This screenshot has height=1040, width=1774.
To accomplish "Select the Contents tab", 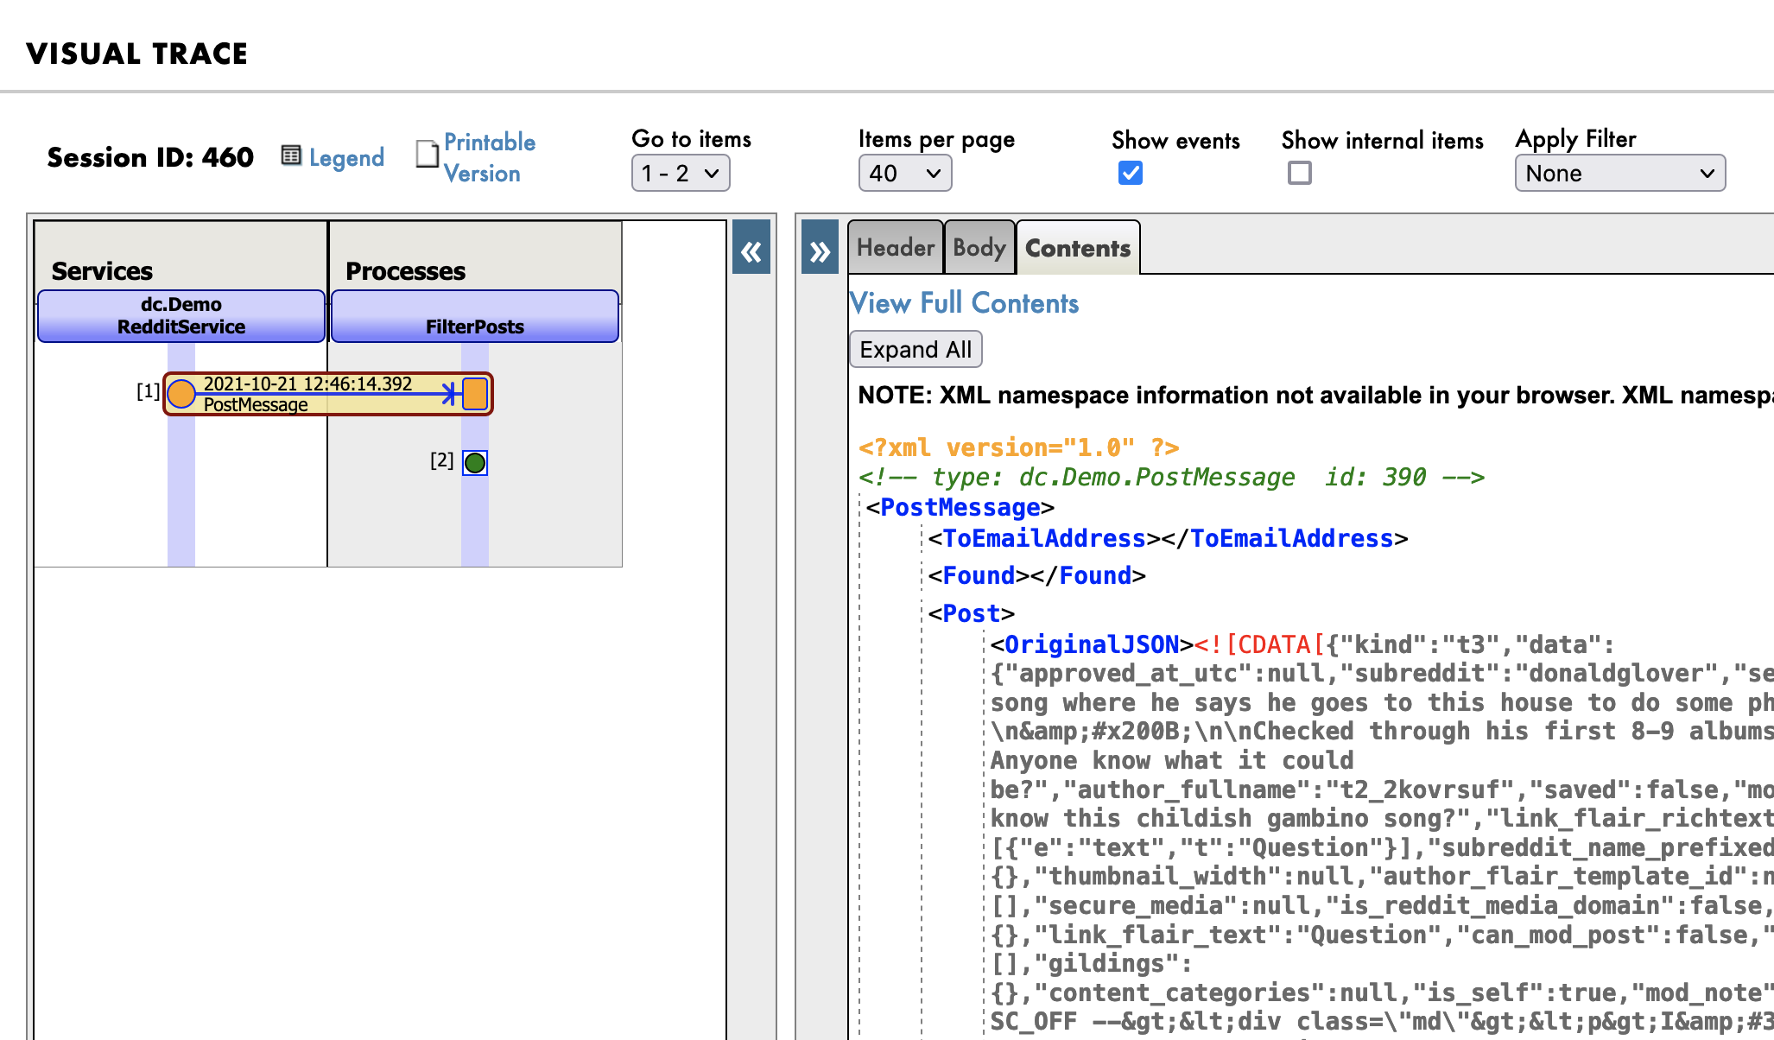I will coord(1077,248).
